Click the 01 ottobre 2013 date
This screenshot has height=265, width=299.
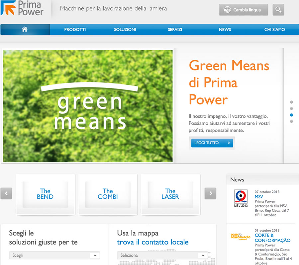pyautogui.click(x=267, y=231)
